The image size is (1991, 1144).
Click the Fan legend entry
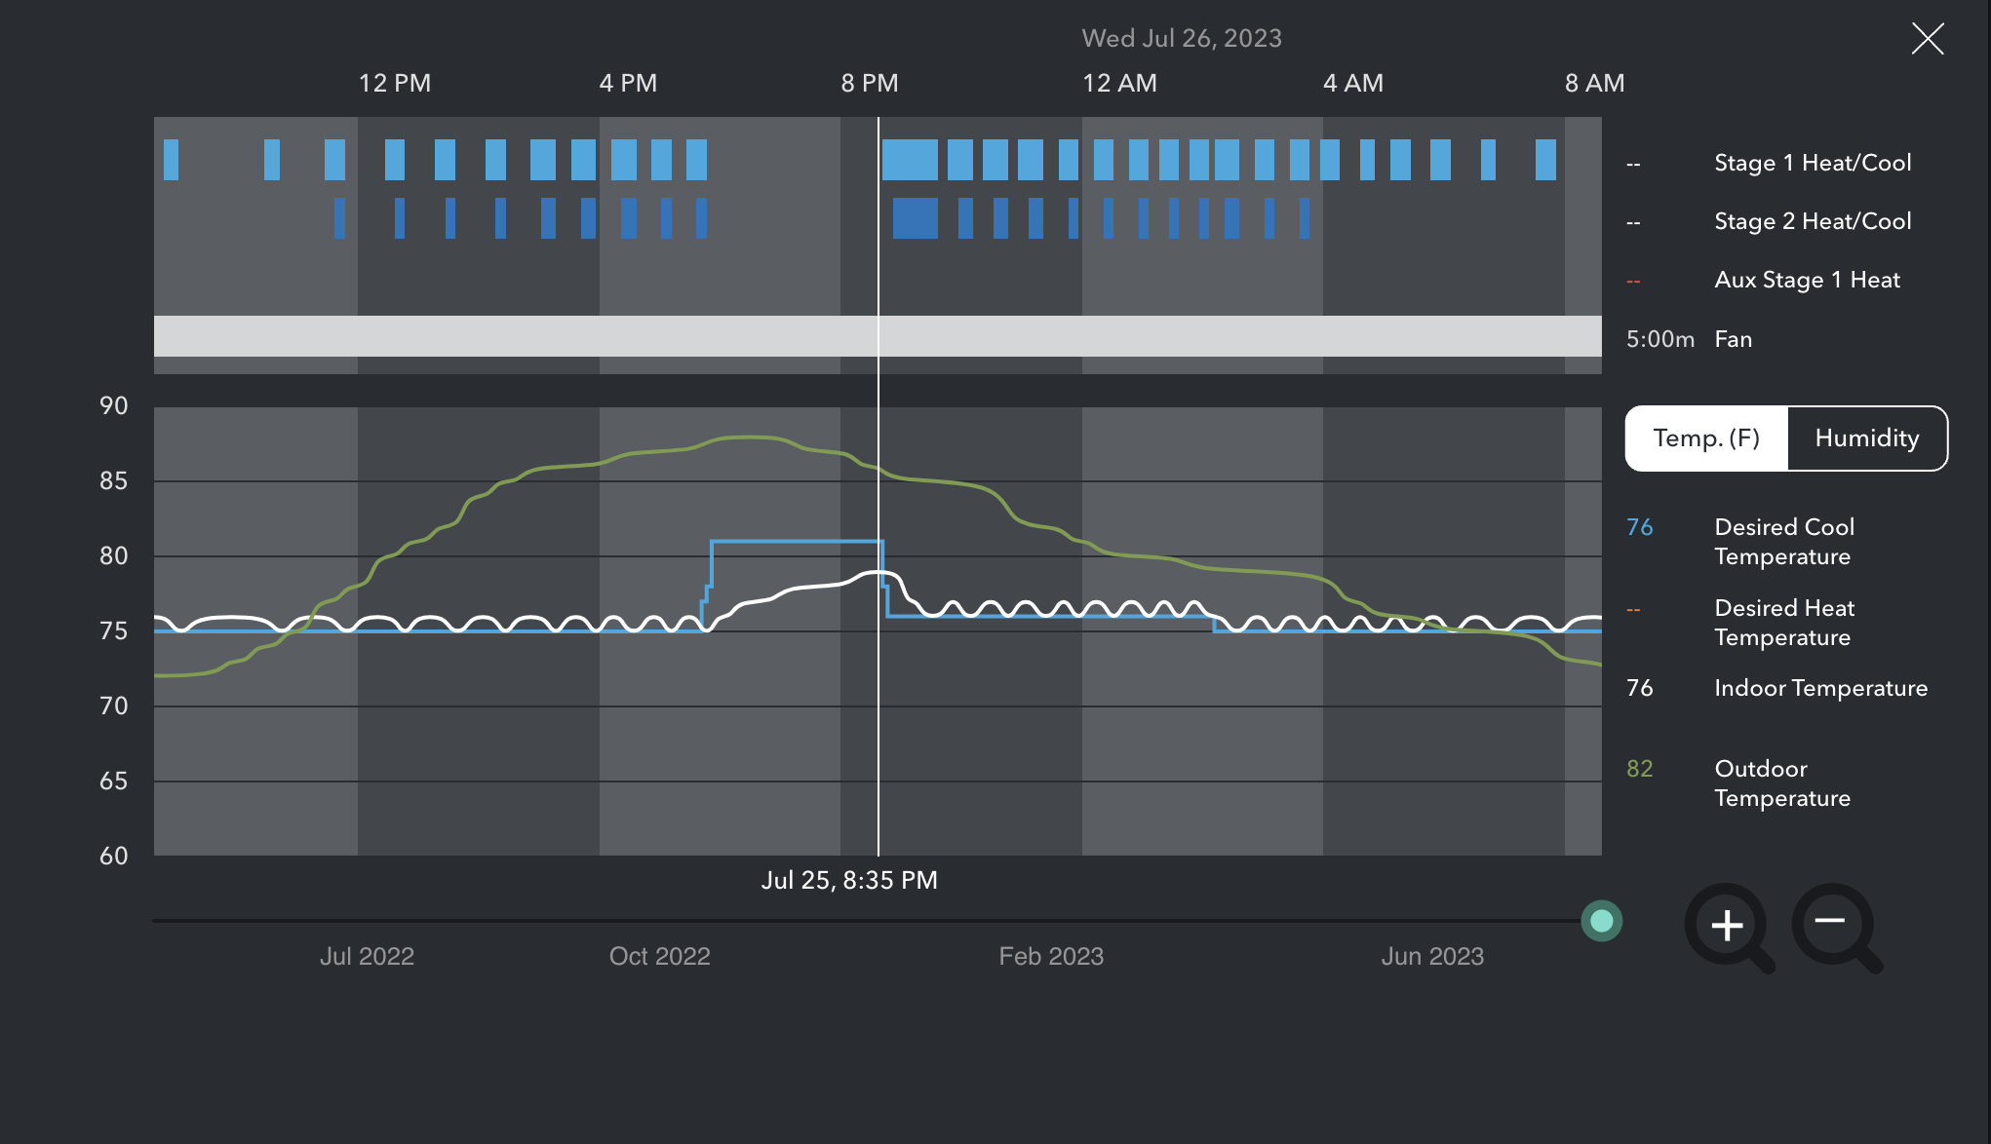point(1733,339)
